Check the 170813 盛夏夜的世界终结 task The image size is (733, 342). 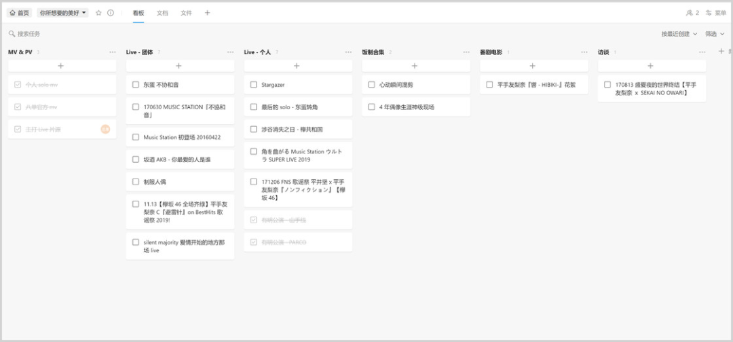[607, 85]
